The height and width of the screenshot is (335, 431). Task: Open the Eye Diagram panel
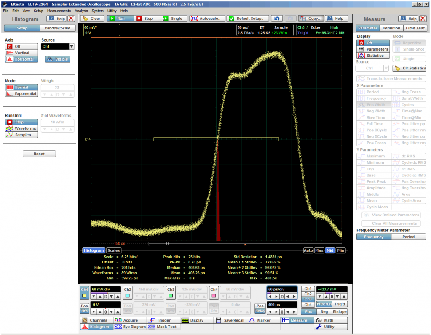[130, 327]
